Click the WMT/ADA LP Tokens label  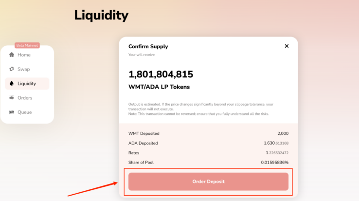click(x=159, y=87)
